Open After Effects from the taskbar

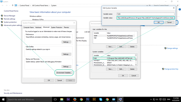68,99
